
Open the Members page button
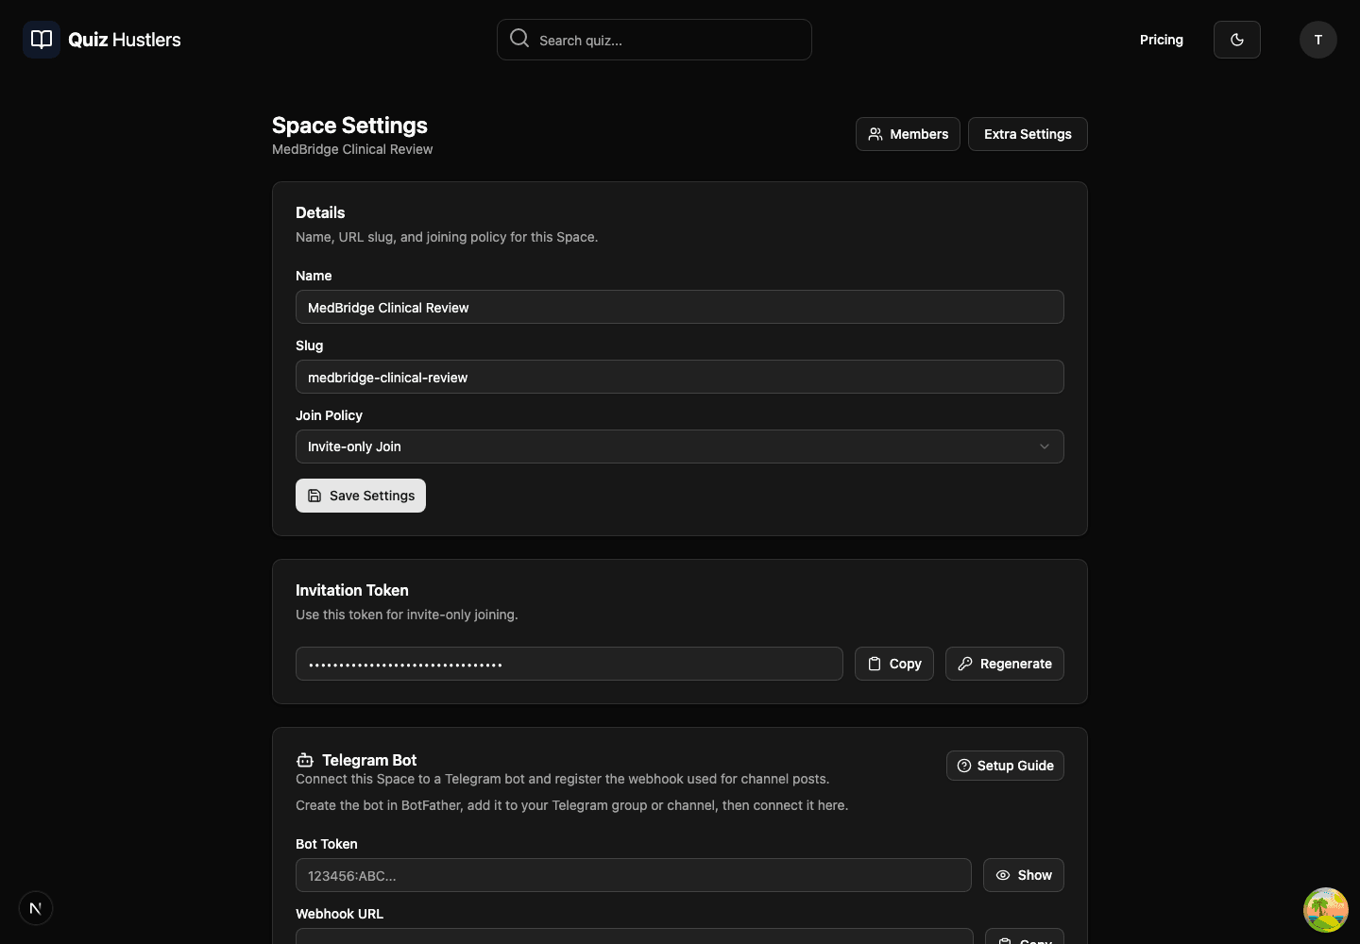click(x=908, y=134)
